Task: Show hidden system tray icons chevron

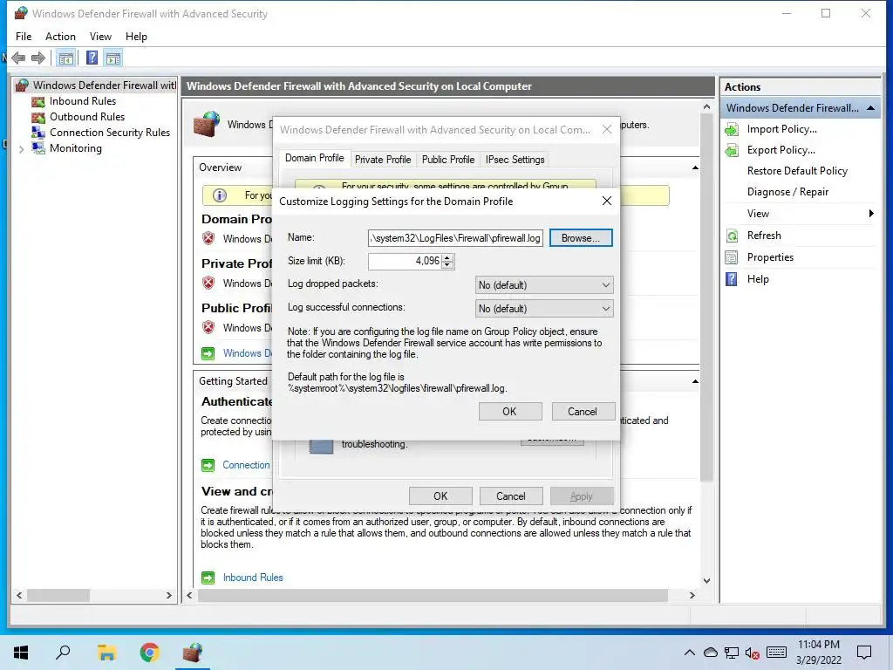Action: click(x=689, y=653)
